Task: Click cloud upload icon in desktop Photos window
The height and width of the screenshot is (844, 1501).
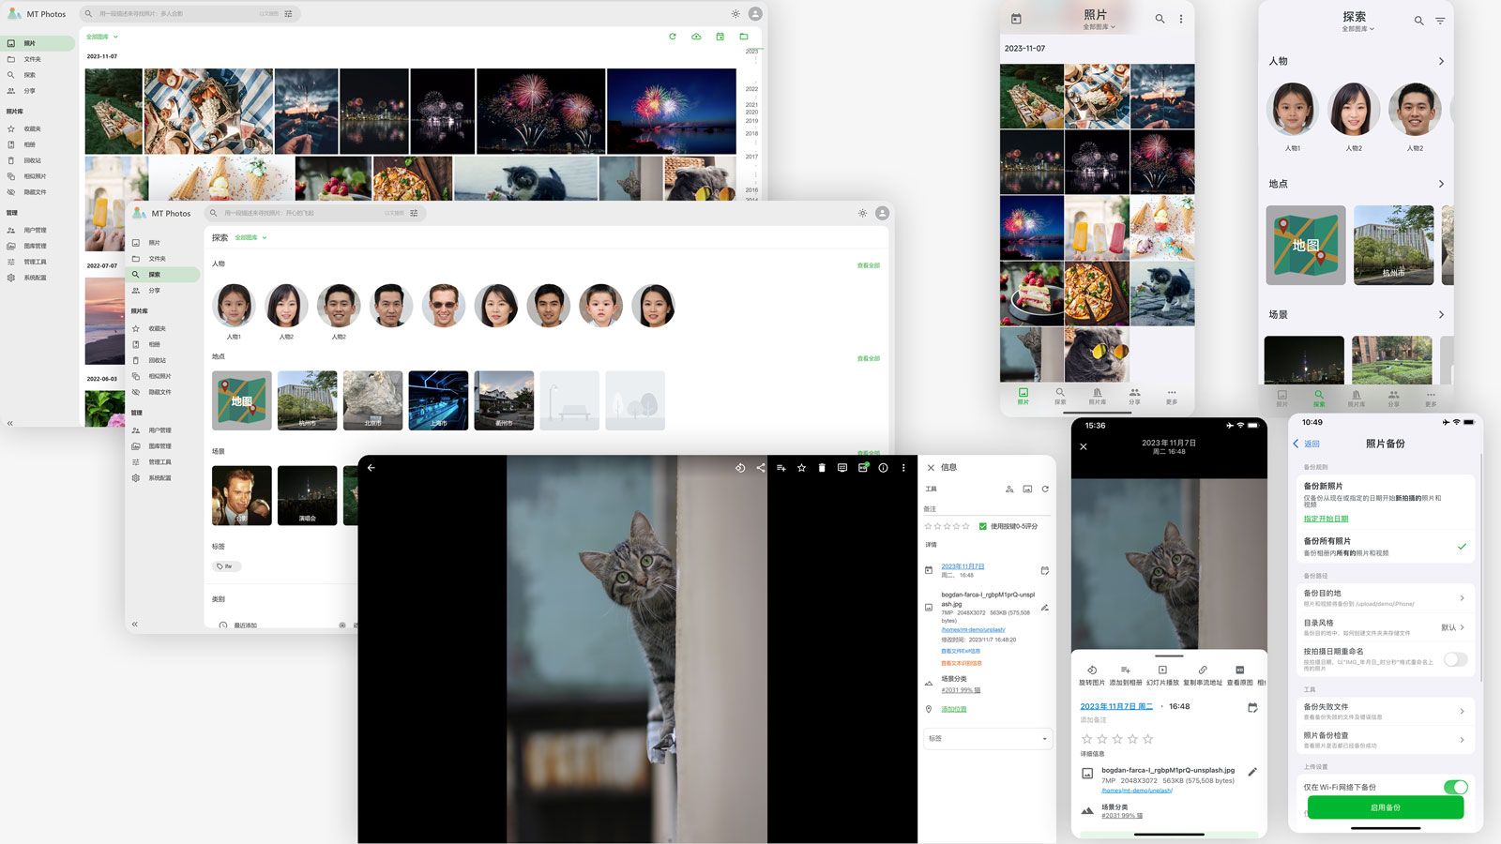Action: point(696,37)
